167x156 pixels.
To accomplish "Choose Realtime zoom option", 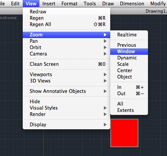I will click(x=129, y=35).
